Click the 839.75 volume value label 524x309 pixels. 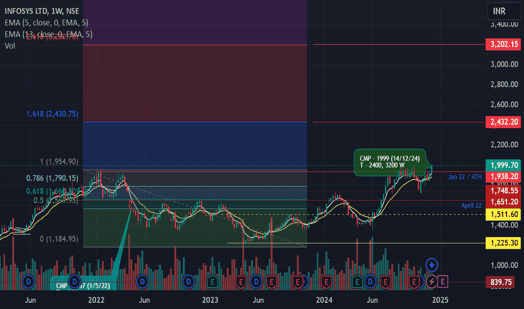(x=501, y=282)
